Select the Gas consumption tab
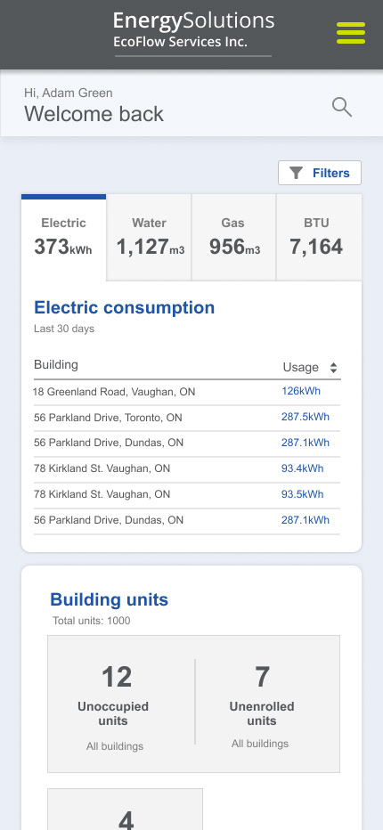This screenshot has width=383, height=830. [x=233, y=238]
